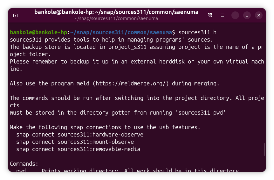
Task: Click the 'sources311 pwd' quoted text
Action: [200, 113]
